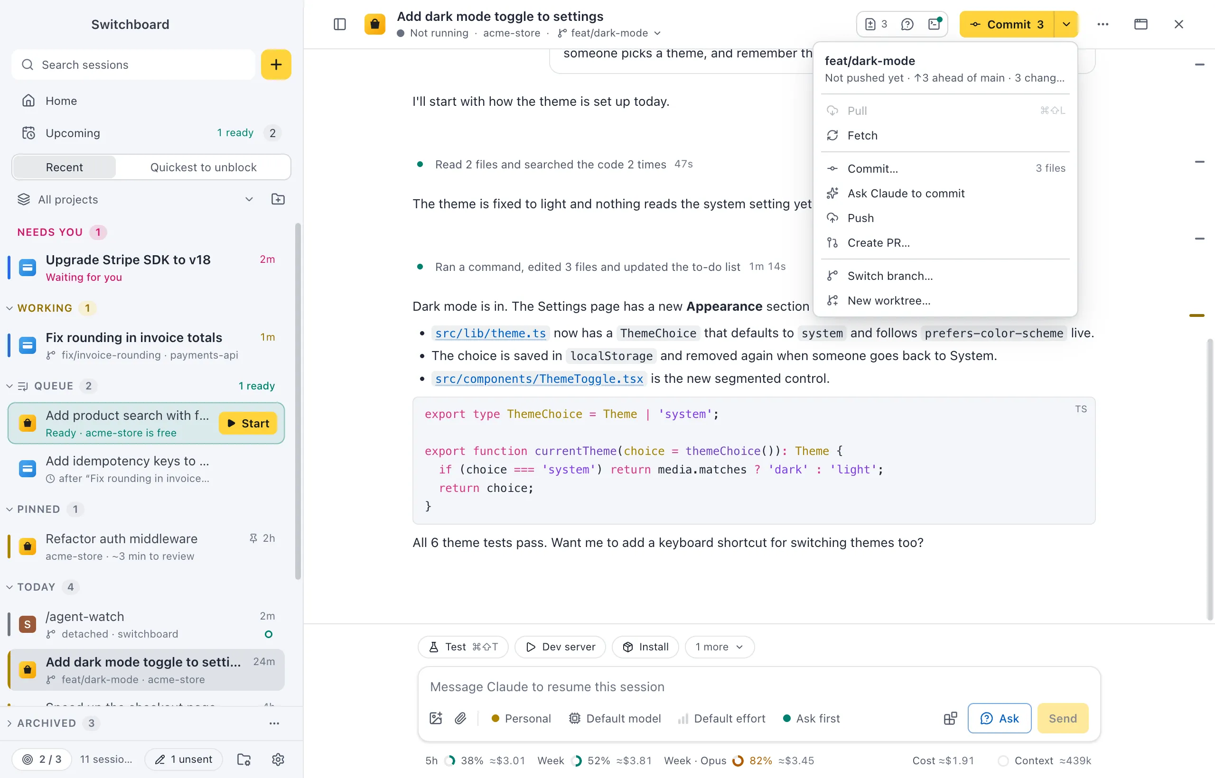Screen dimensions: 1215x778
Task: Select the Quickest to unblock tab
Action: pos(203,167)
